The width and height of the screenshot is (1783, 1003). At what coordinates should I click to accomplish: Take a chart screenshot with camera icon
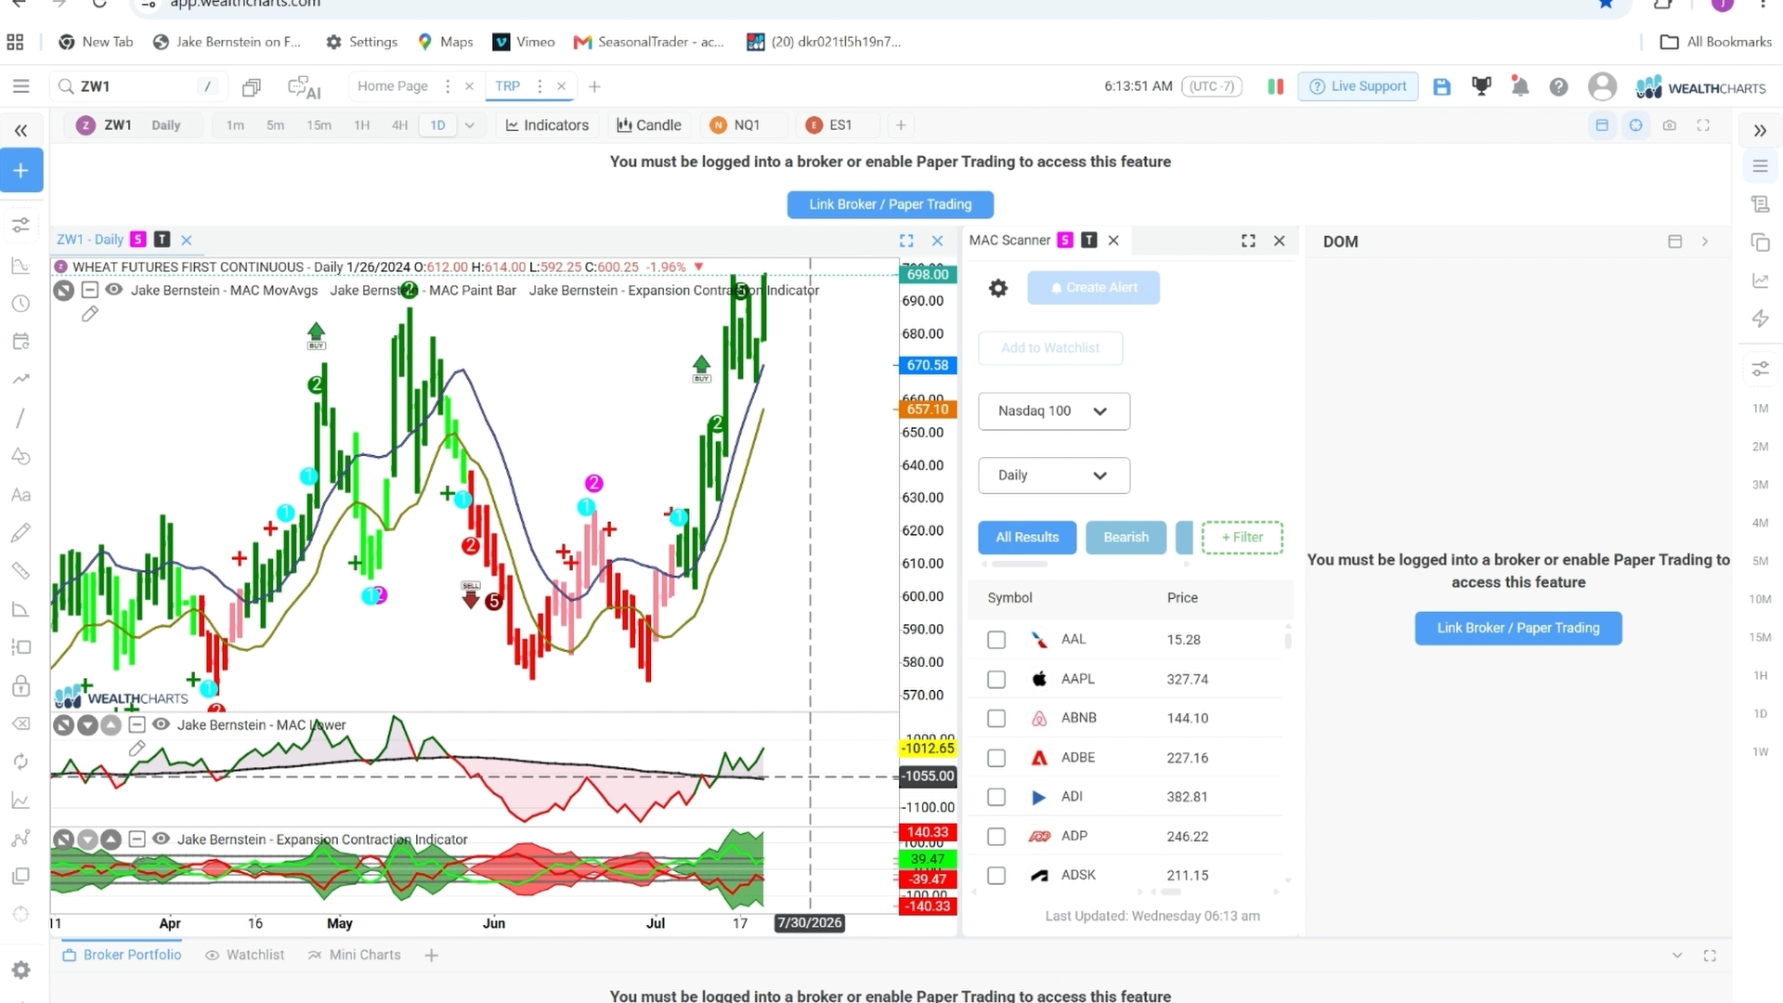(x=1670, y=125)
